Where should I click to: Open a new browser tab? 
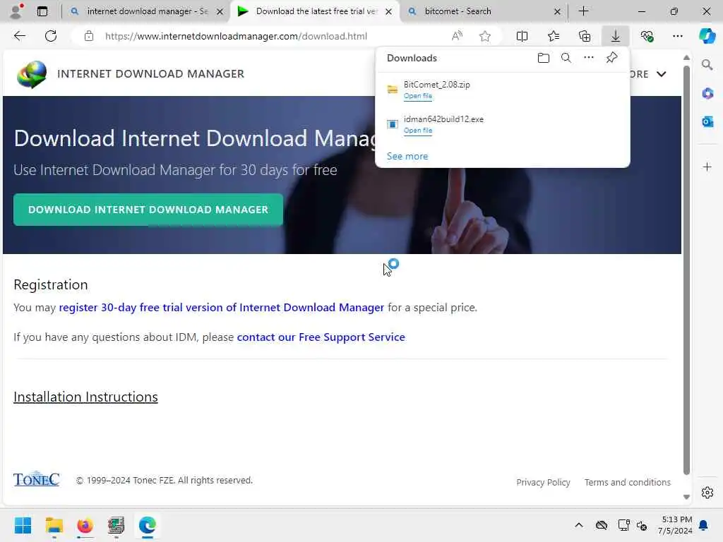pyautogui.click(x=583, y=11)
